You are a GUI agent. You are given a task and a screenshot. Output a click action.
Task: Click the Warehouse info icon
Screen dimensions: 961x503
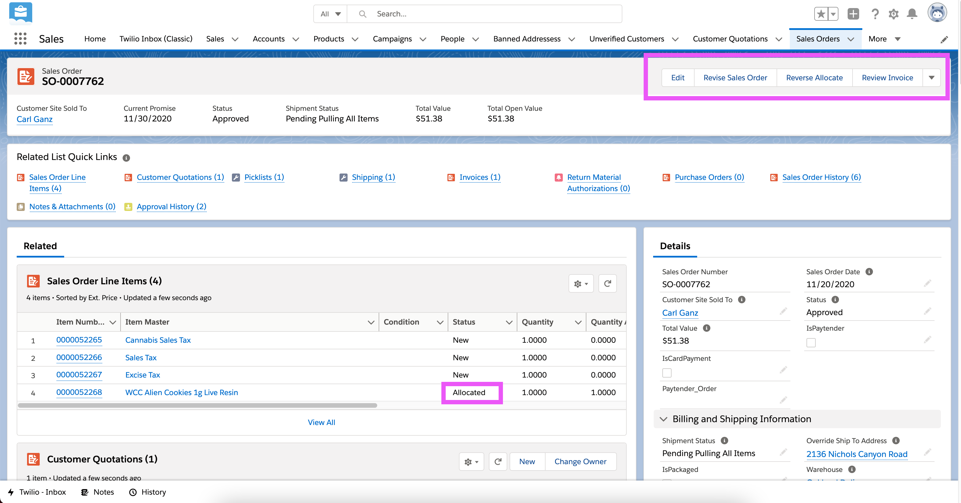[x=852, y=469]
